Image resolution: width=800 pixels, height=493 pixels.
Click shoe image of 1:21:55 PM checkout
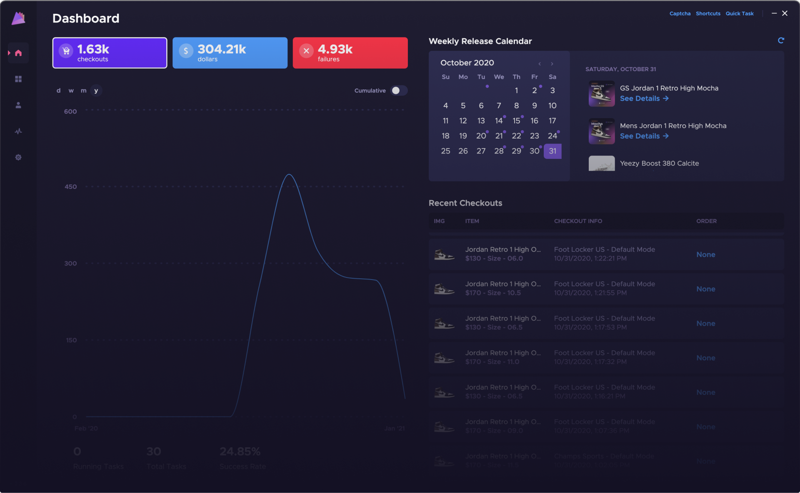(444, 289)
